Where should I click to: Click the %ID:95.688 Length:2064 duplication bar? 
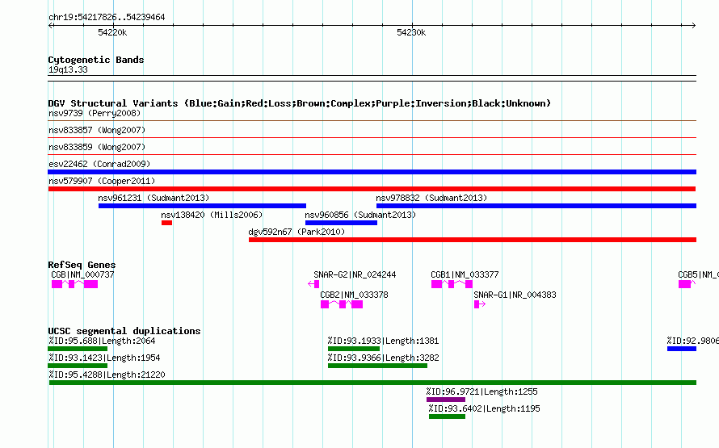[78, 349]
